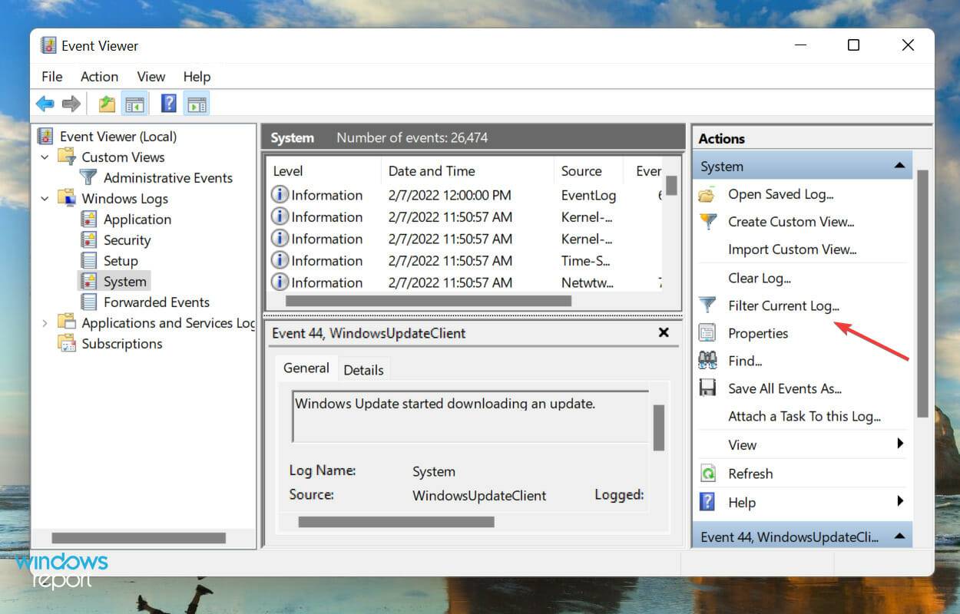Open the Action menu

point(99,76)
